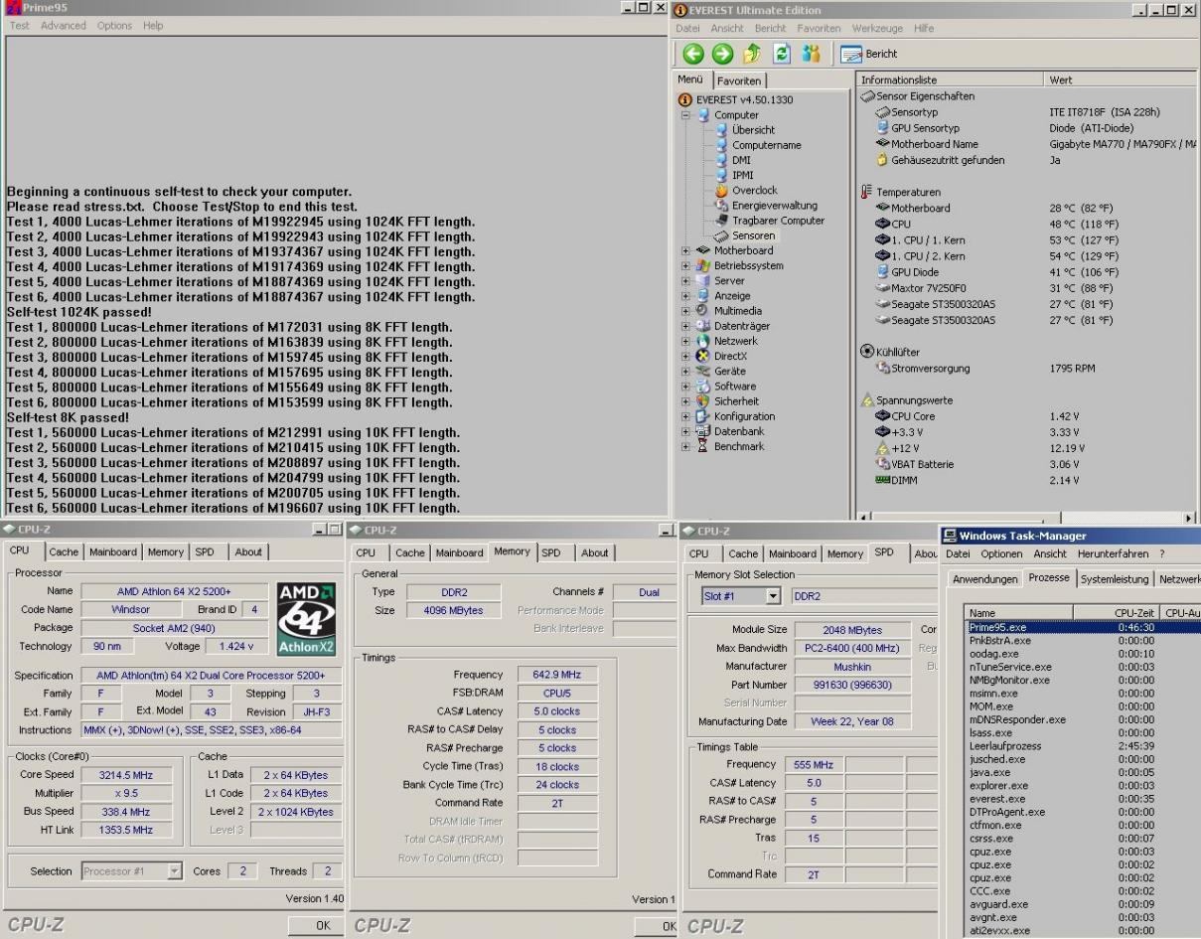Switch to Systemleistung tab in Task-Manager

(1115, 578)
